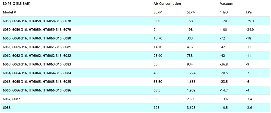271x113 pixels.
Task: Select the row for model 6088
Action: pyautogui.click(x=135, y=108)
